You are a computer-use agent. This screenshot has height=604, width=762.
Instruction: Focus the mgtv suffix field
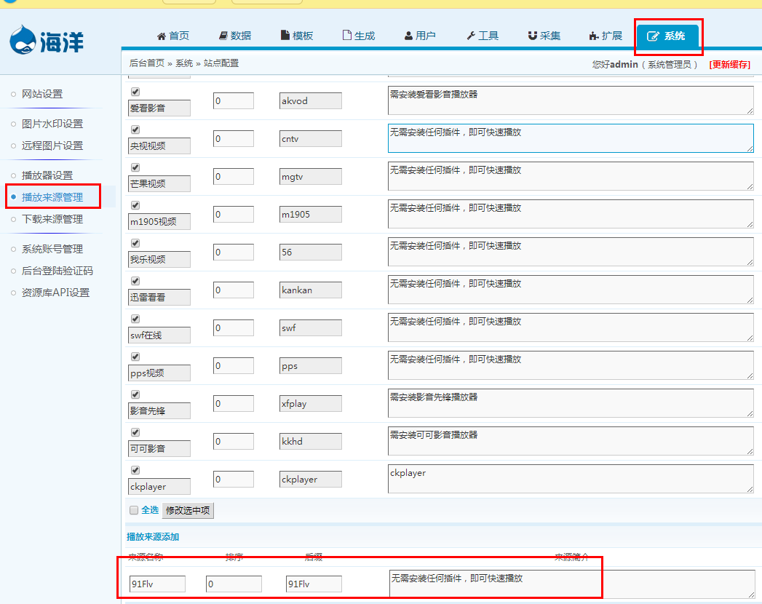click(x=311, y=177)
